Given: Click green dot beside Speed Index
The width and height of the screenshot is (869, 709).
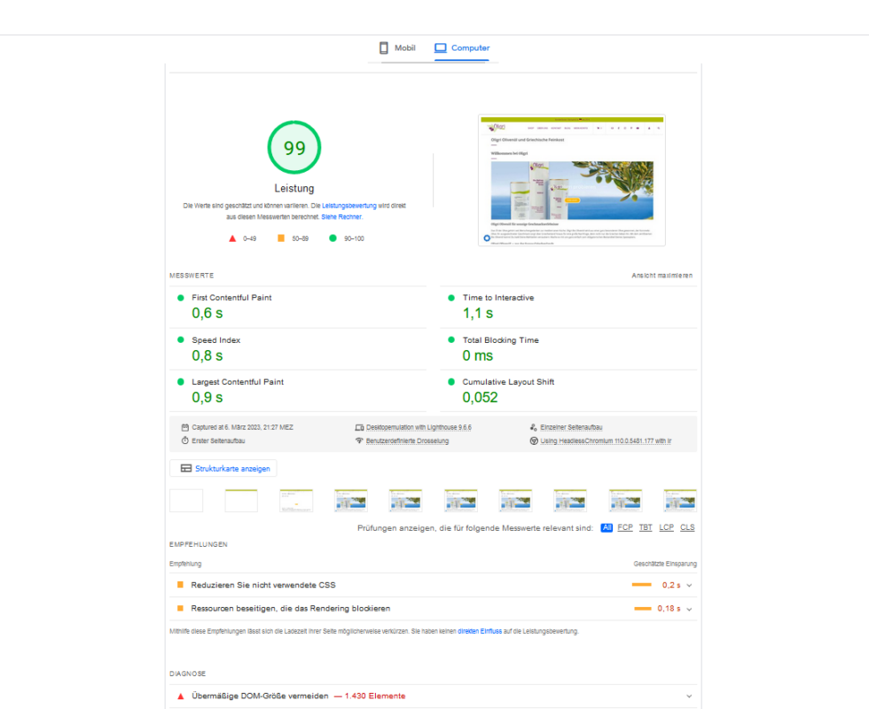Looking at the screenshot, I should pos(180,340).
